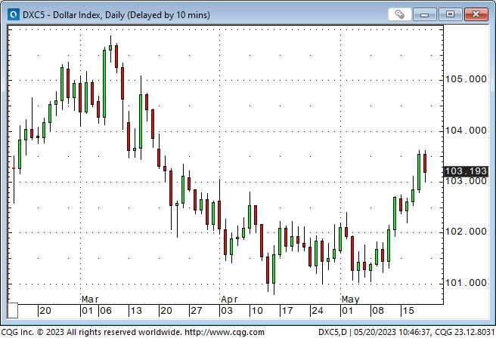The image size is (496, 338).
Task: Click the '15' date label on time axis
Action: pyautogui.click(x=408, y=311)
